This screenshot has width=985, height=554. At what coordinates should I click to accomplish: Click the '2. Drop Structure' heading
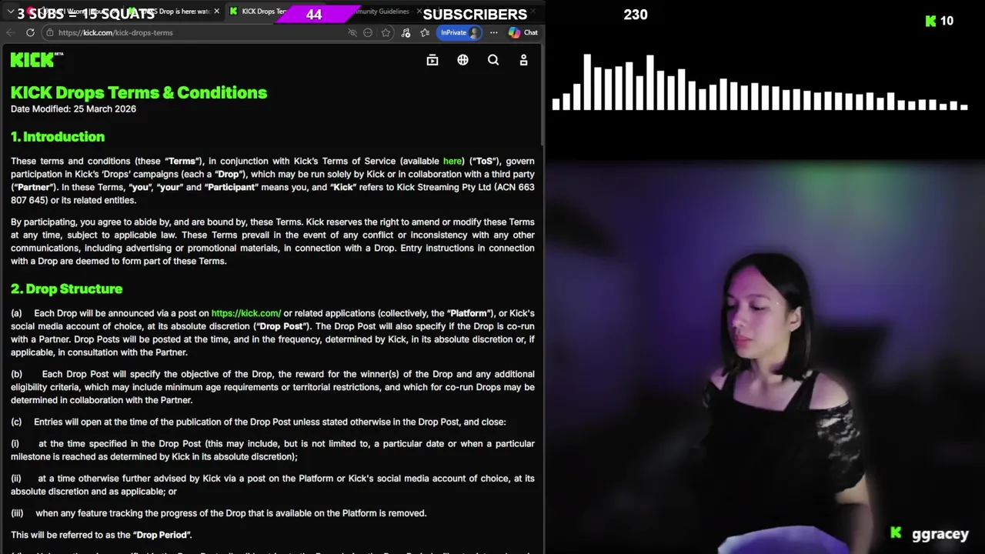(x=67, y=289)
